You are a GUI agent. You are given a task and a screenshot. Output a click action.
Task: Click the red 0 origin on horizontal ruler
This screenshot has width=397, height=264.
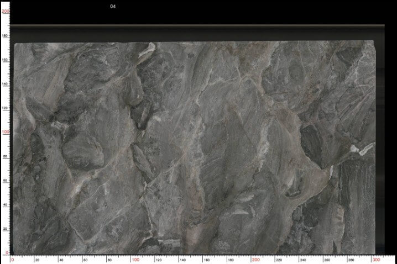click(13, 260)
